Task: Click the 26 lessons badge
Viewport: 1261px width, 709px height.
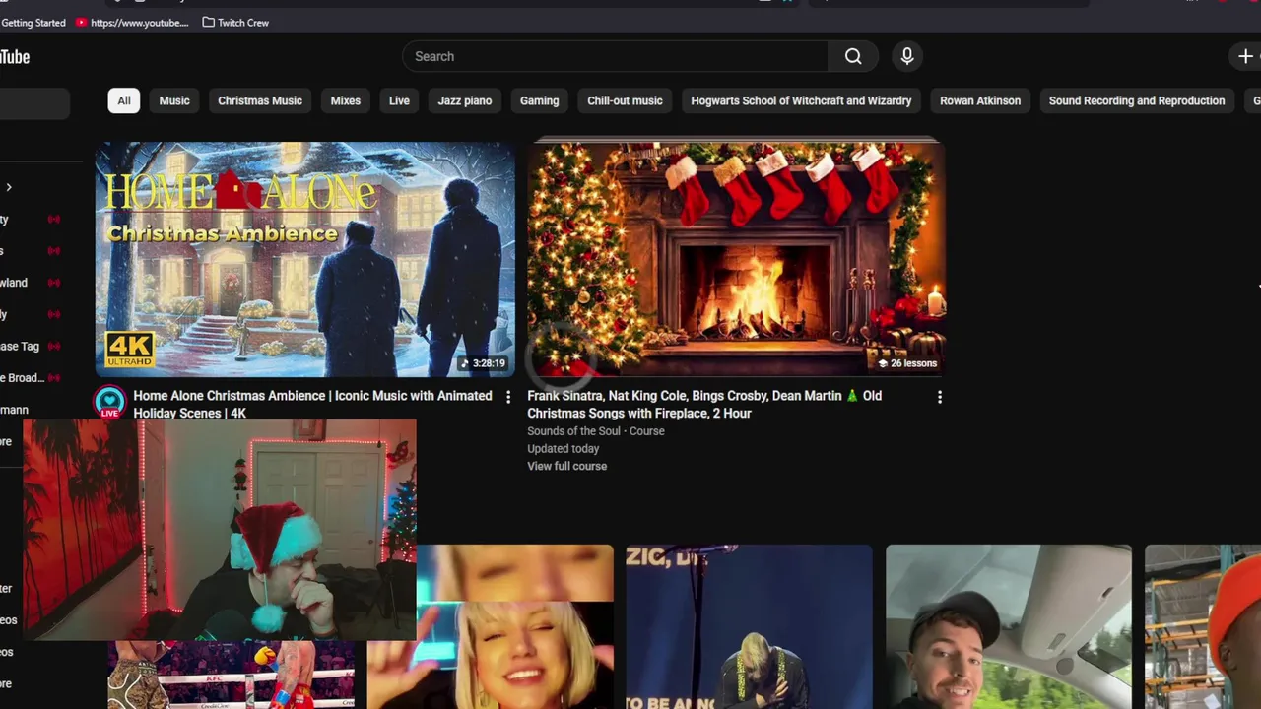Action: click(x=907, y=363)
